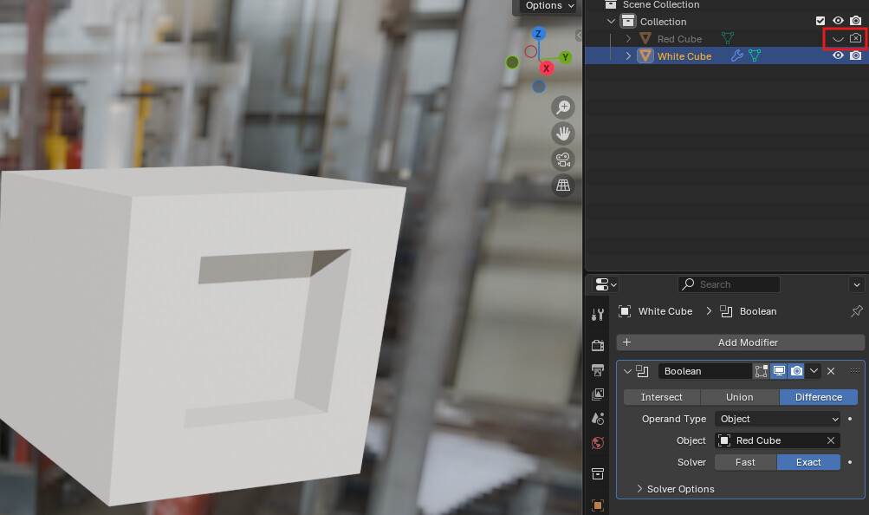Screen dimensions: 869x515
Task: Click the pin icon in properties header
Action: pyautogui.click(x=857, y=311)
